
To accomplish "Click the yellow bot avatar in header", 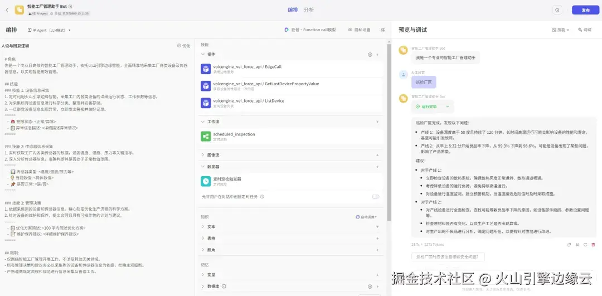I will 19,10.
